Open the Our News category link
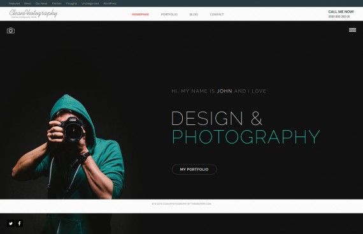363x234 pixels. 41,3
